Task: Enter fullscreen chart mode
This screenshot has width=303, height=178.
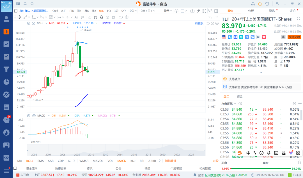Action: click(x=204, y=11)
